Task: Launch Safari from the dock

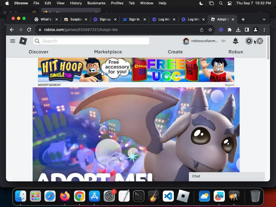Action: [50, 196]
